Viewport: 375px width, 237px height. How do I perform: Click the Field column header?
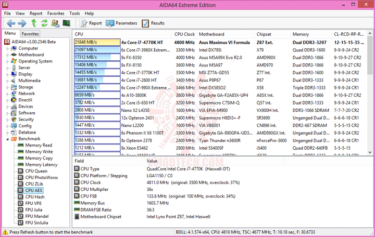[x=108, y=161]
